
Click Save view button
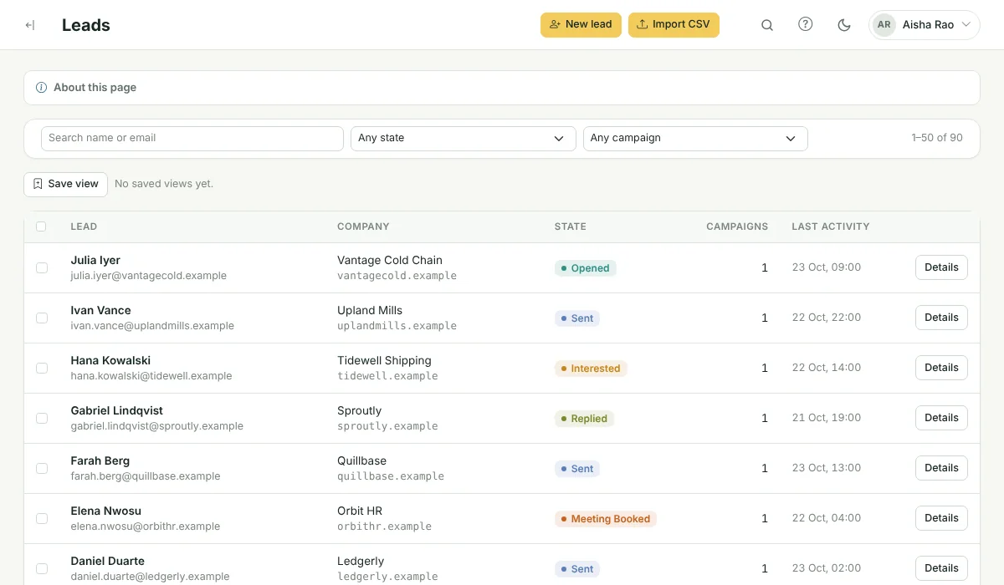(65, 184)
